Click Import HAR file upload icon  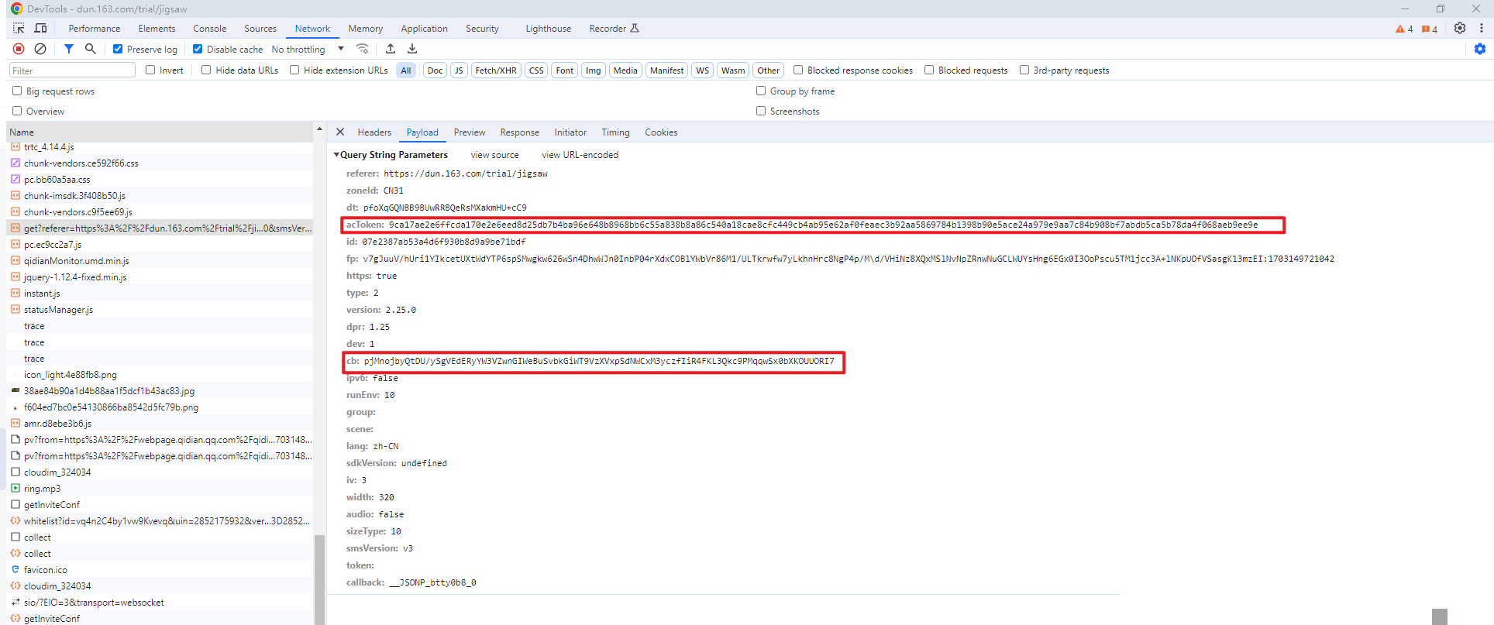(x=391, y=49)
